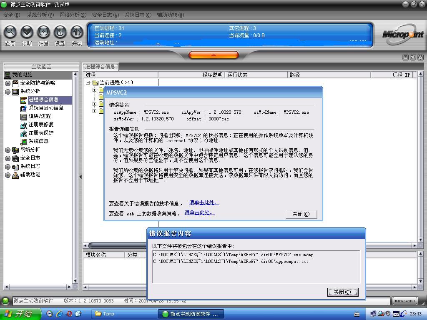Close the MPSVC2 error signature dialog
427x320 pixels.
[301, 214]
